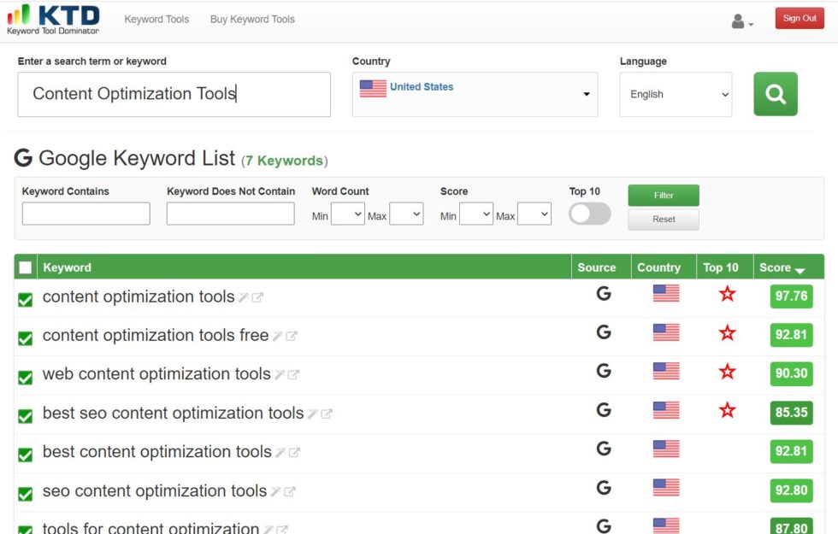Image resolution: width=838 pixels, height=534 pixels.
Task: Toggle the select-all checkbox in the table header
Action: (x=25, y=267)
